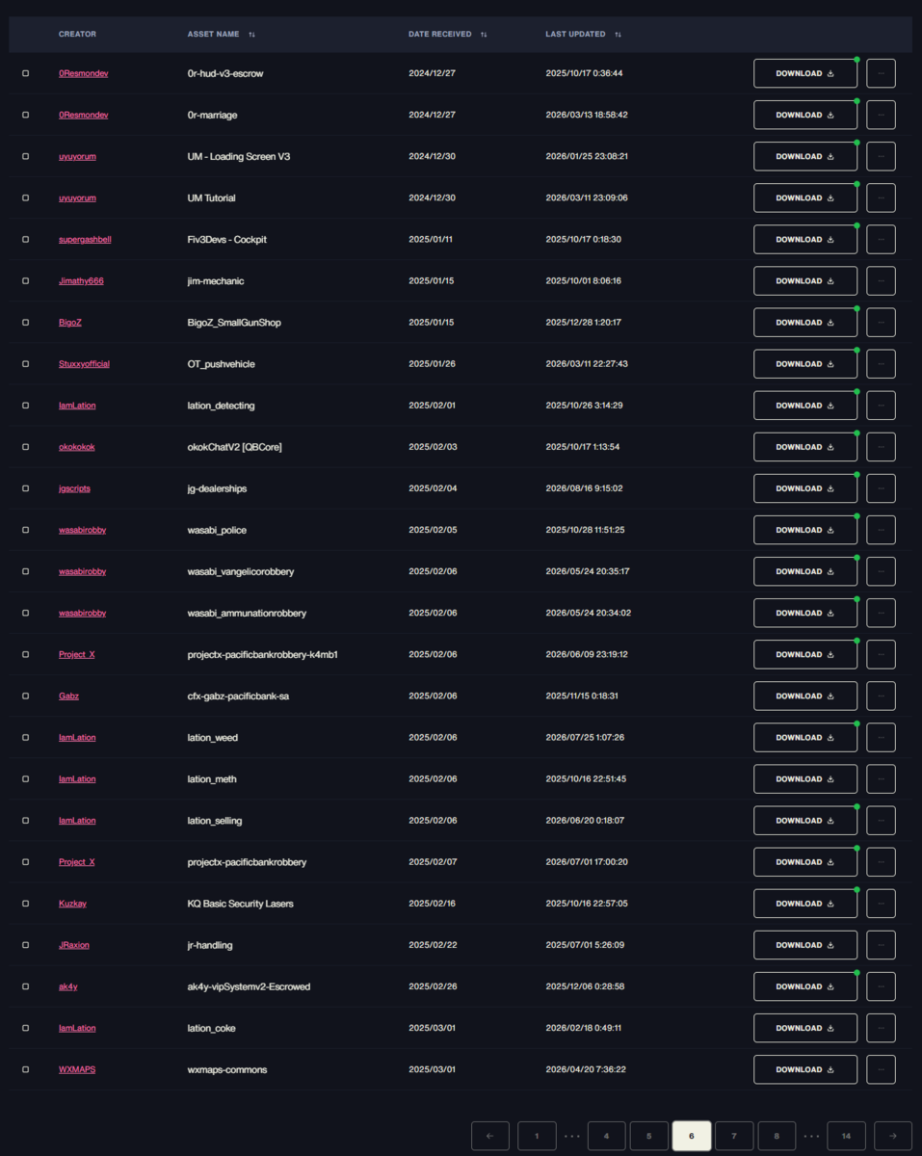Download the jg-dealerships asset
The width and height of the screenshot is (922, 1156).
point(804,488)
